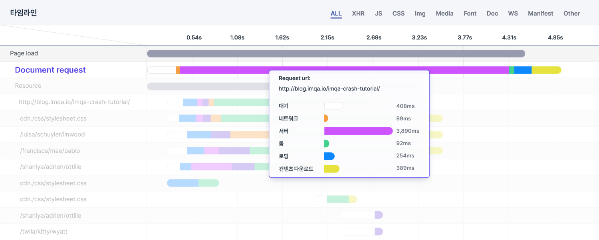
Task: Click the gray Page load duration bar
Action: click(x=336, y=53)
